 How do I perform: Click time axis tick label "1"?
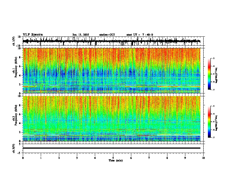pyautogui.click(x=41, y=158)
